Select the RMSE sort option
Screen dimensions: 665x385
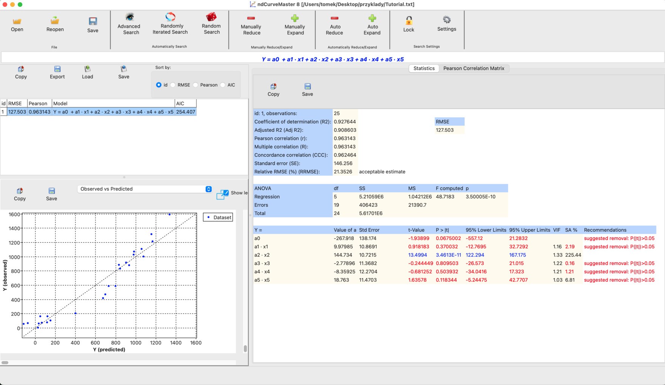[173, 85]
